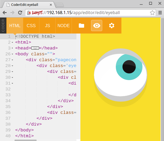Close the CoderEdit::eyeball tab
164x141 pixels.
click(x=51, y=5)
